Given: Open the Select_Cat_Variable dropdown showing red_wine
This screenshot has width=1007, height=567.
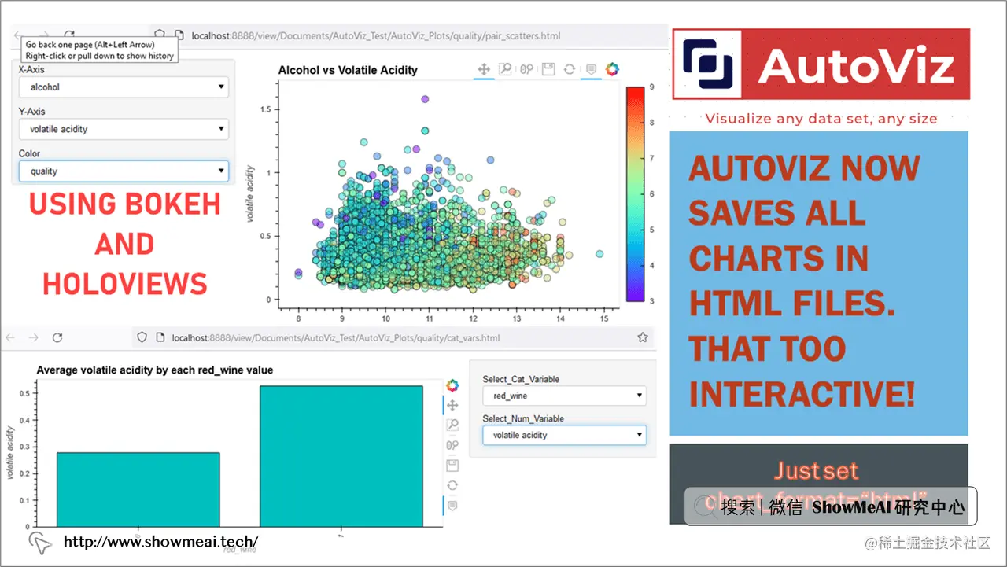Looking at the screenshot, I should (x=564, y=396).
